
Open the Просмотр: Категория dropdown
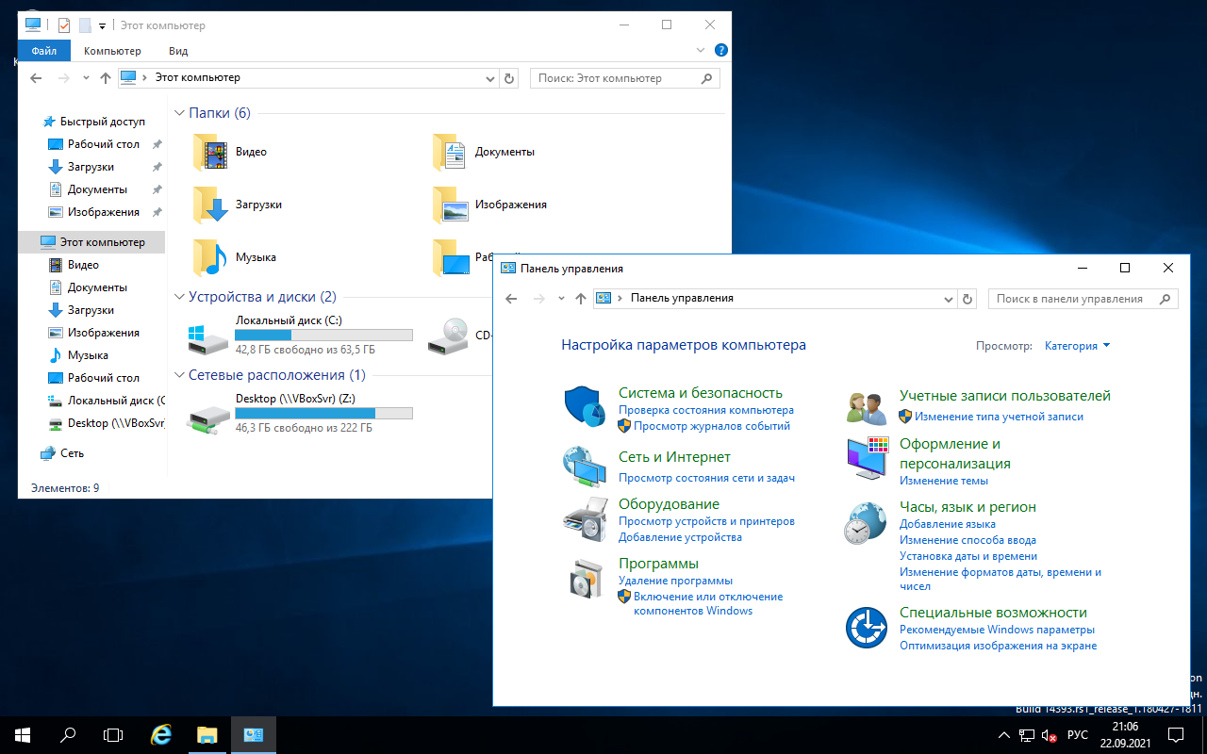[x=1078, y=346]
